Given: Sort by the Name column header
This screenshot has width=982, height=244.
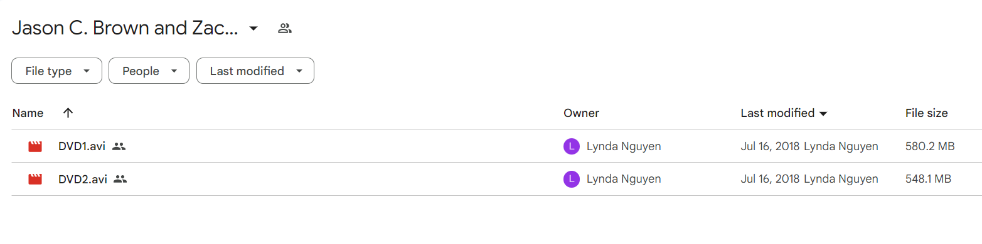Looking at the screenshot, I should 28,113.
